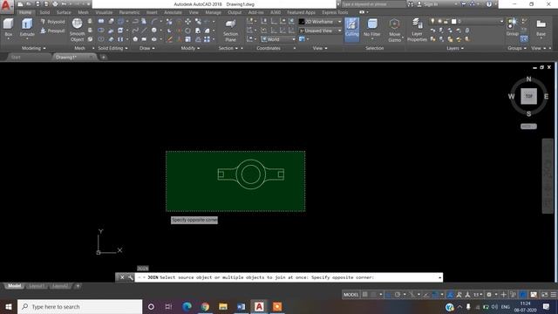Toggle grid display in status bar

tap(364, 295)
